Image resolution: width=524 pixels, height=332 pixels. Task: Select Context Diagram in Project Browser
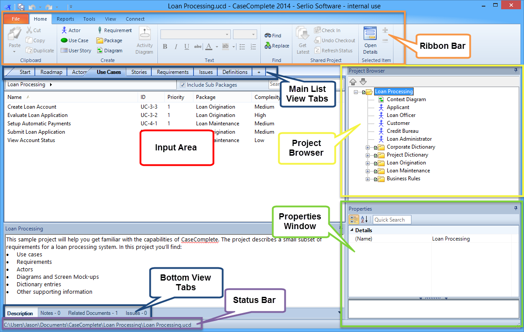[406, 99]
